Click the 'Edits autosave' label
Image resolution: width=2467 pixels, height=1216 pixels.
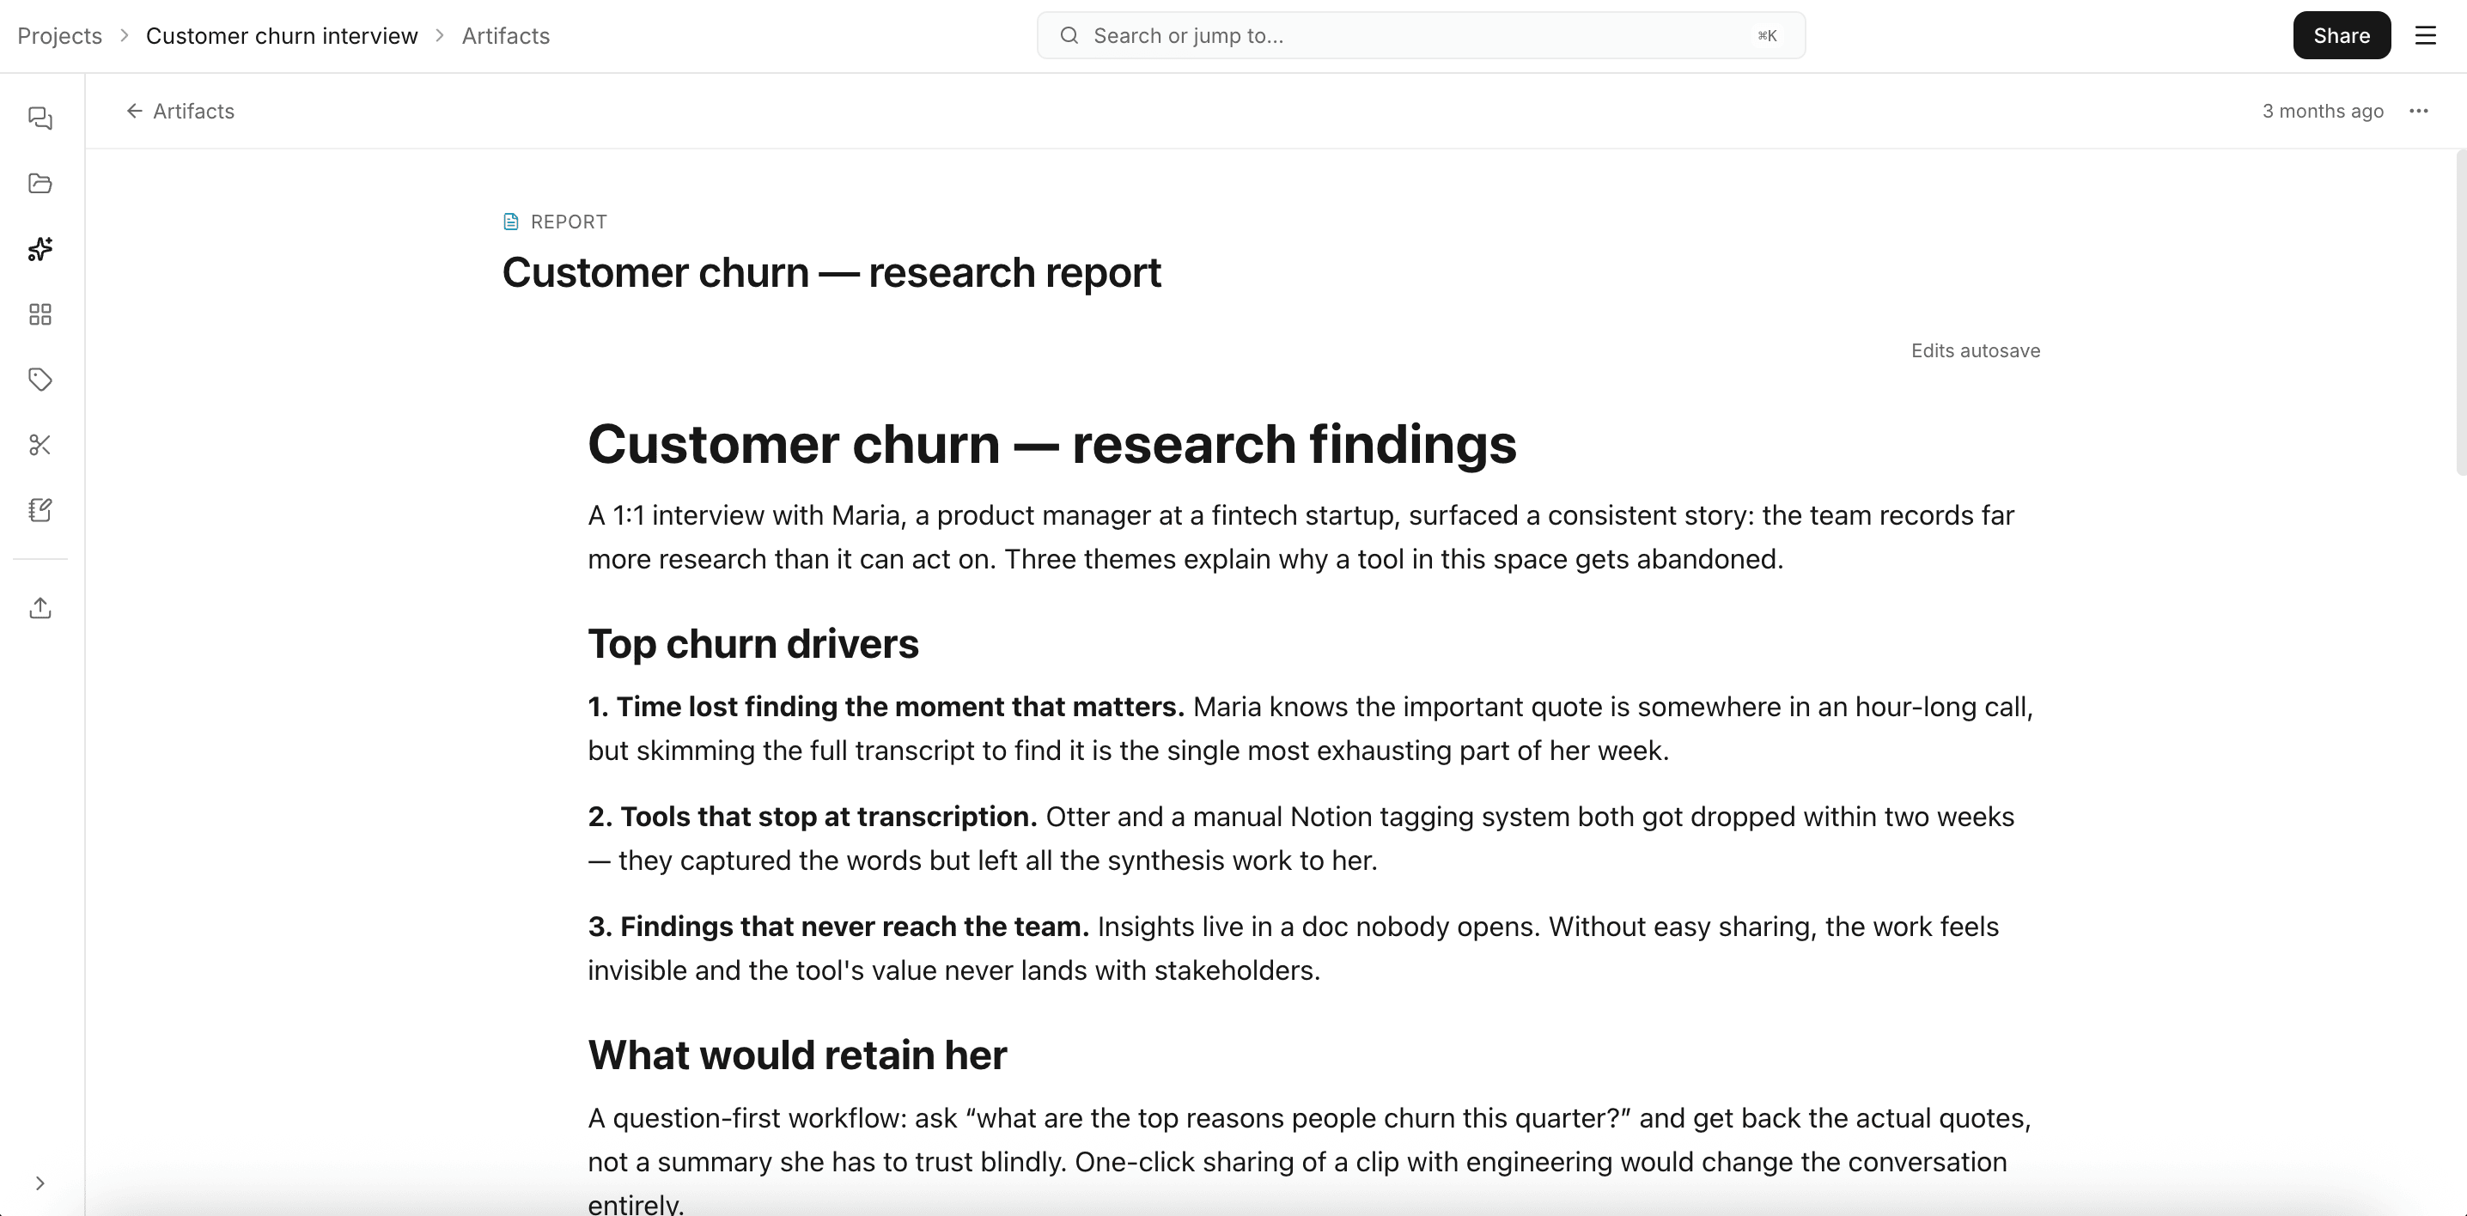tap(1976, 350)
